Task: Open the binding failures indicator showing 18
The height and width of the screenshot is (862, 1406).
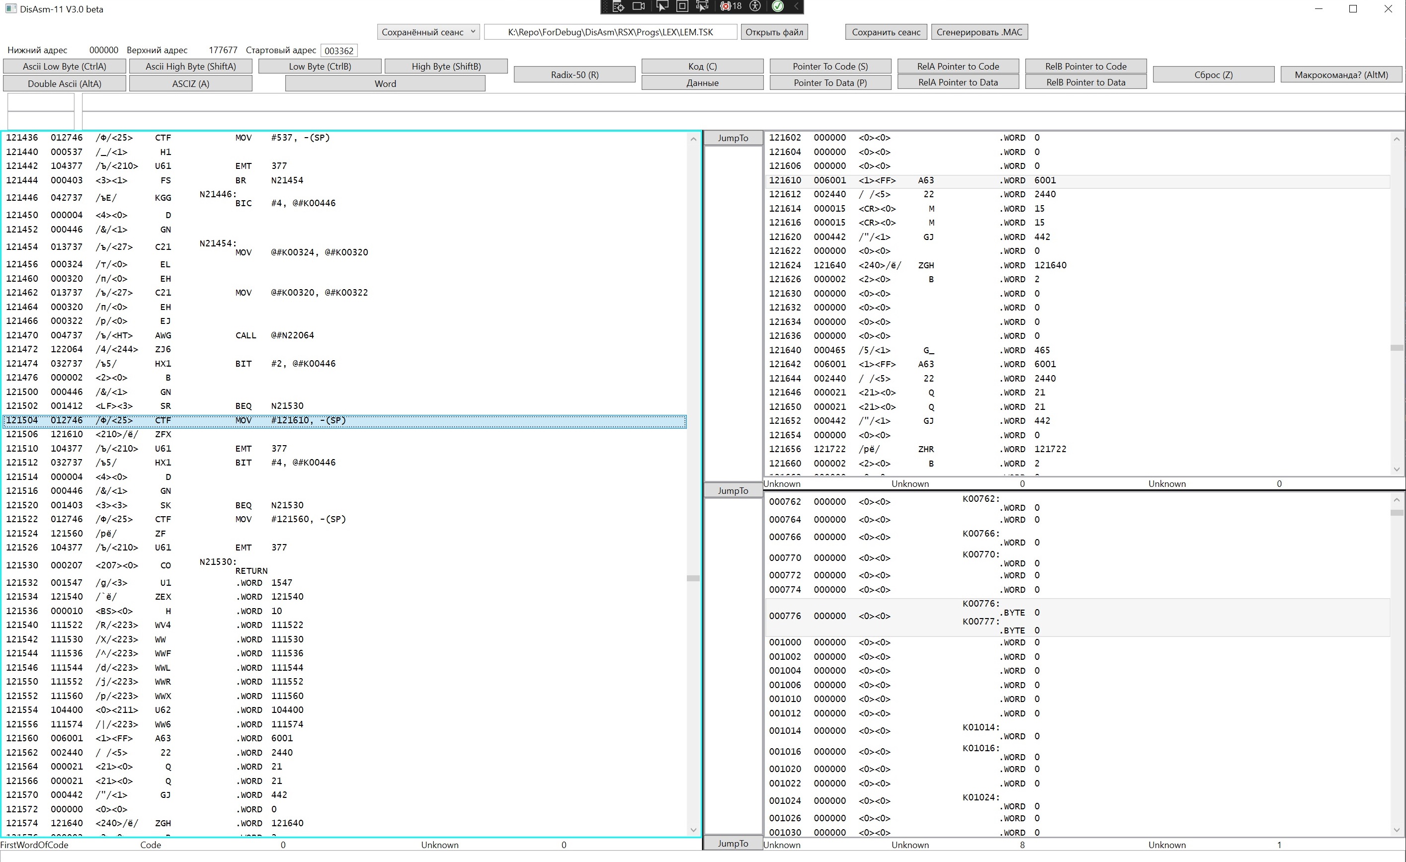Action: click(731, 6)
